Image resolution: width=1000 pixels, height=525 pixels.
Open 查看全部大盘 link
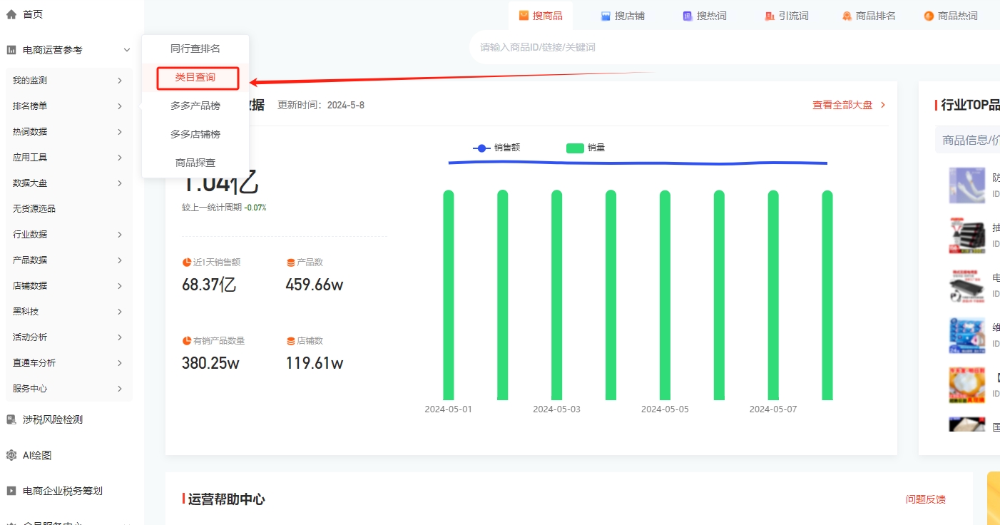(842, 105)
